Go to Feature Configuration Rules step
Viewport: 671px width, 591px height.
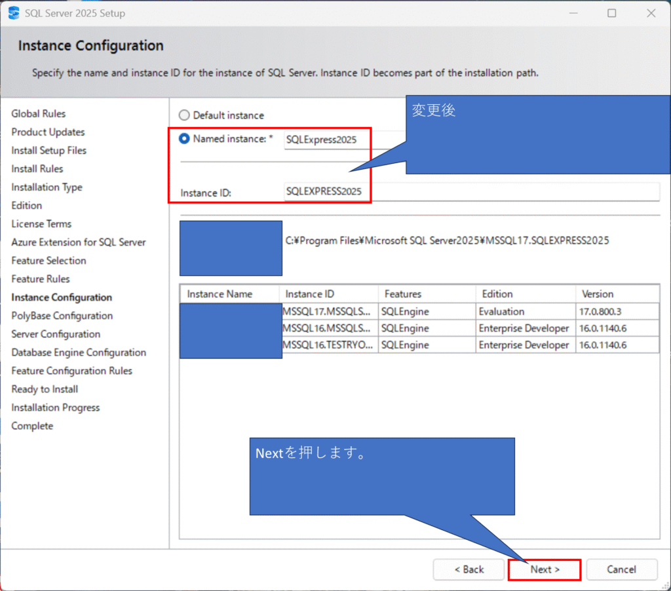72,371
